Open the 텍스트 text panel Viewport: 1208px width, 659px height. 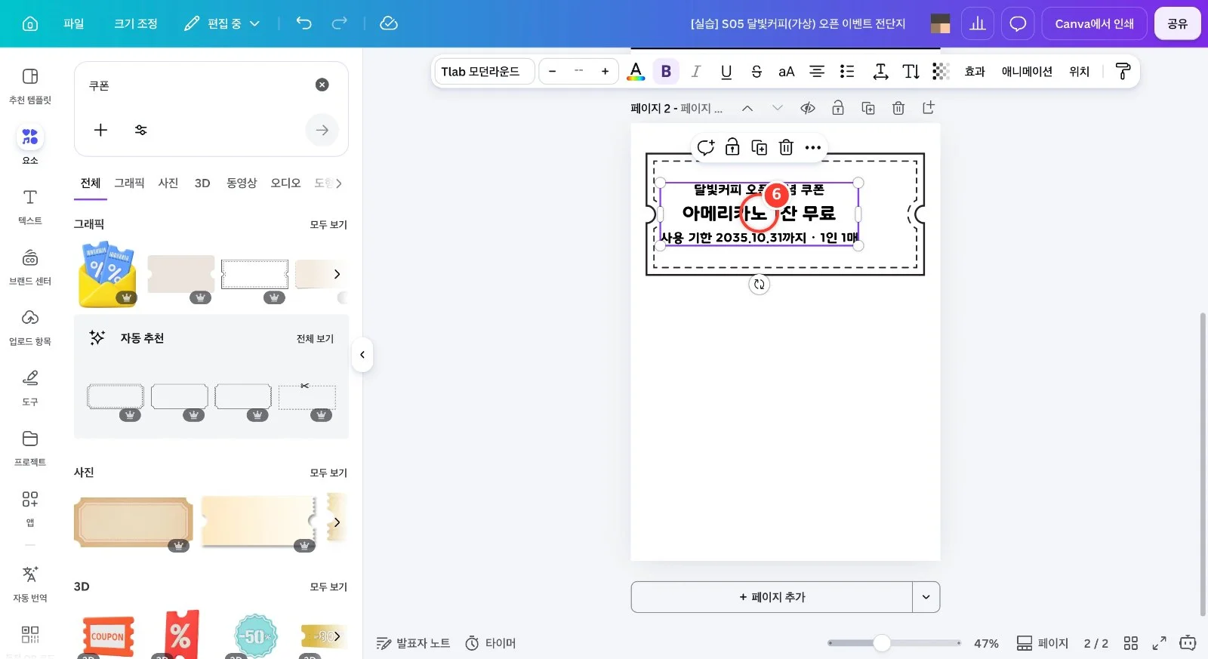point(30,206)
